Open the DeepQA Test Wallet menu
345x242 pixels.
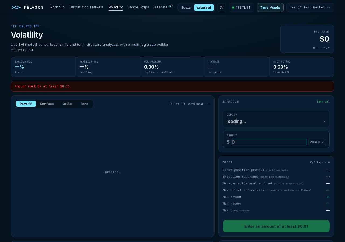coord(310,8)
